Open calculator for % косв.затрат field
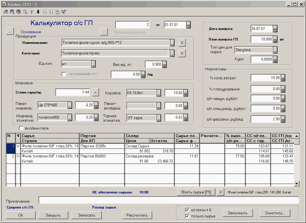This screenshot has width=306, height=223. point(283,78)
